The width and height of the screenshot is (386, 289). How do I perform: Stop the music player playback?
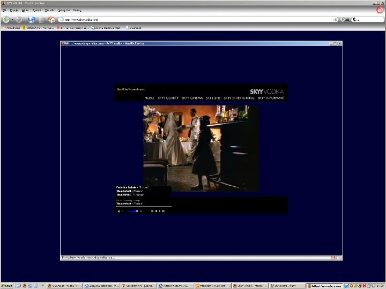(x=156, y=211)
